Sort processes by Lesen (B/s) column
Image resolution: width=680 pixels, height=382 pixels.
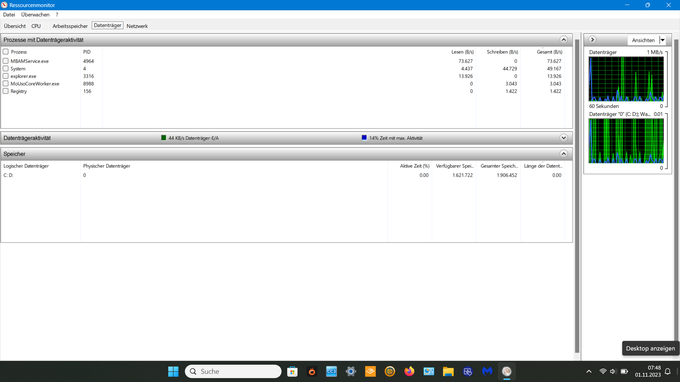[x=462, y=52]
